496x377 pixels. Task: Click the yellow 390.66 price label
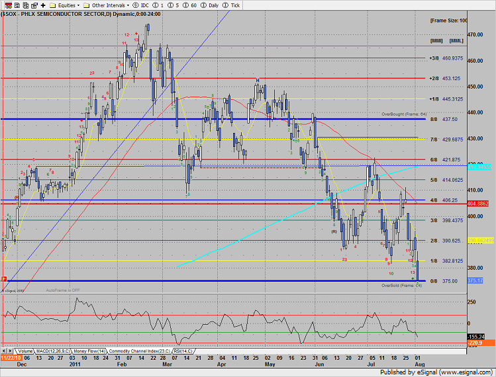[x=481, y=241]
